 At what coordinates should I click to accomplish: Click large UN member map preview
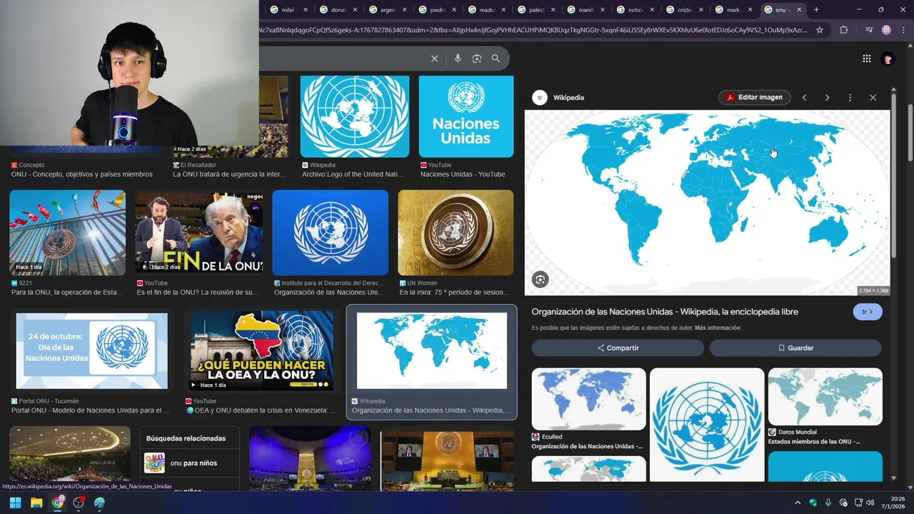tap(707, 203)
